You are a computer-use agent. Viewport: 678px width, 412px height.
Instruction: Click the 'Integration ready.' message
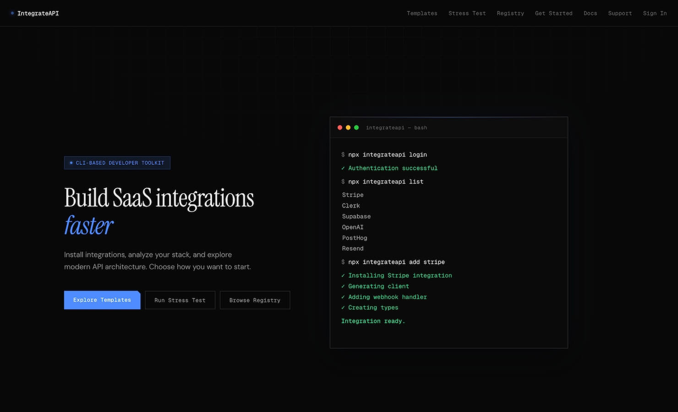(373, 321)
